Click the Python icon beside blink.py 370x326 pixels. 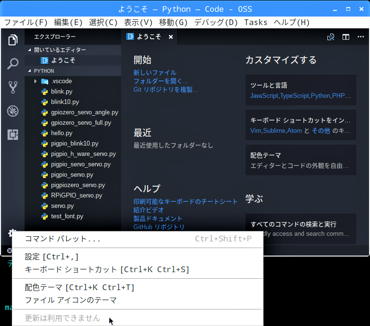coord(44,92)
